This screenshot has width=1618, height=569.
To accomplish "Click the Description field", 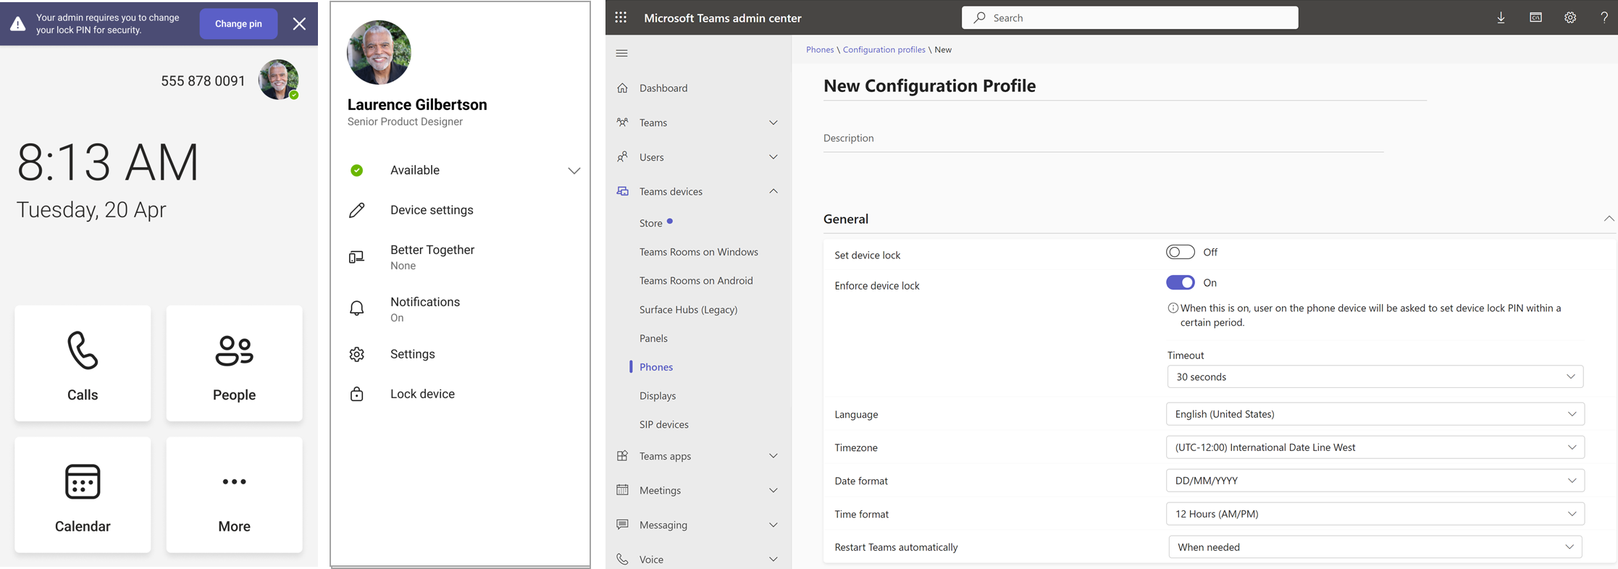I will click(x=1103, y=138).
